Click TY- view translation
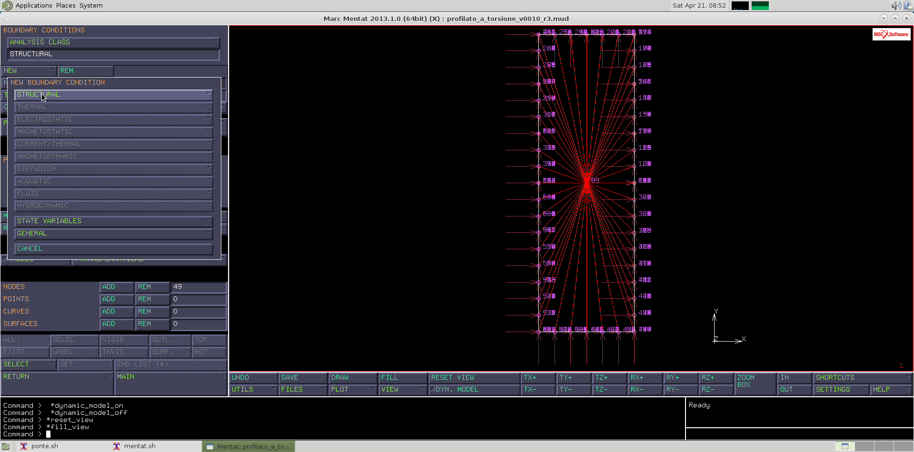This screenshot has width=914, height=452. tap(574, 390)
